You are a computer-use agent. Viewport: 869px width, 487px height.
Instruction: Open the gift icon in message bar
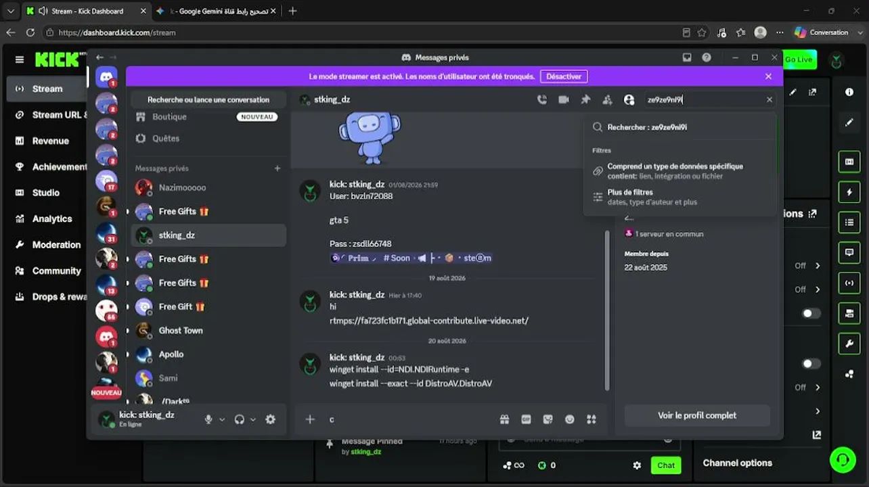[x=504, y=419]
